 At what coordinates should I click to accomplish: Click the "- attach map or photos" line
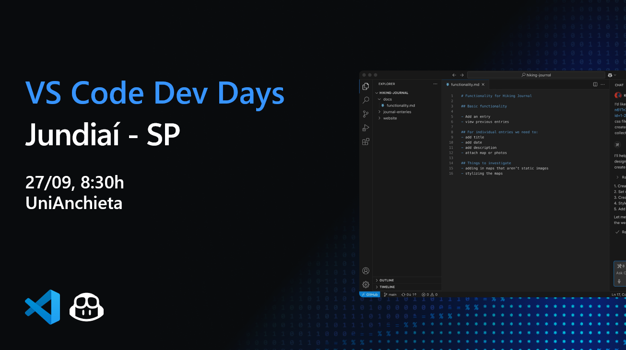(484, 153)
